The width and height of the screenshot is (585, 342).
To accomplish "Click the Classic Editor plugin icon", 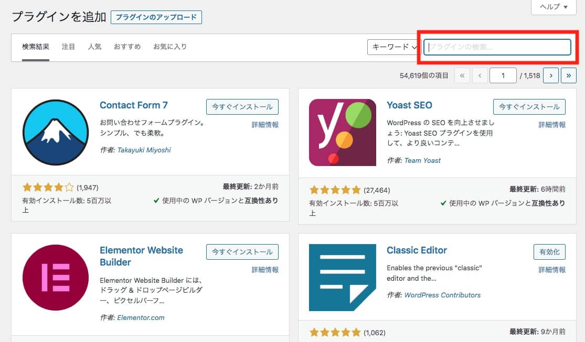I will (x=343, y=278).
